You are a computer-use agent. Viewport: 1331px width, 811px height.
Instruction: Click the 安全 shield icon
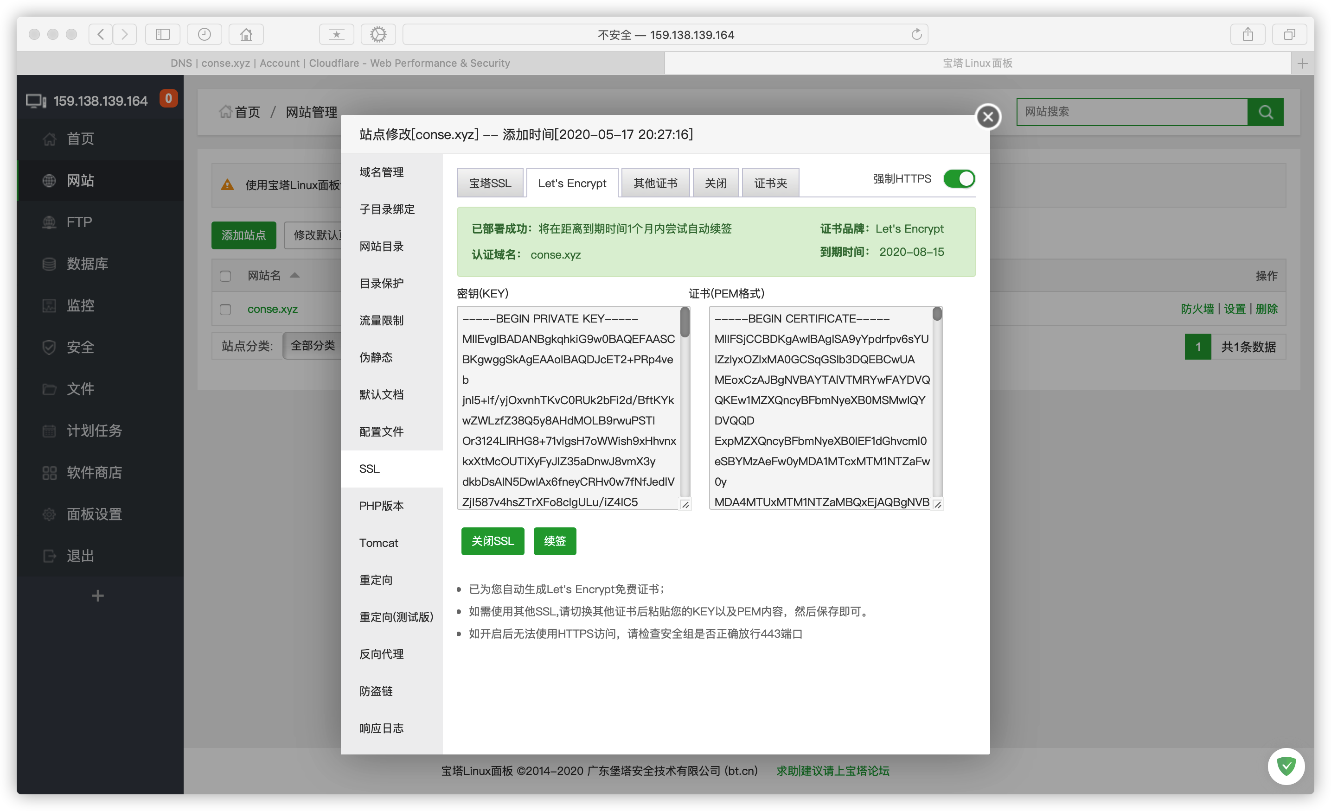click(x=49, y=347)
